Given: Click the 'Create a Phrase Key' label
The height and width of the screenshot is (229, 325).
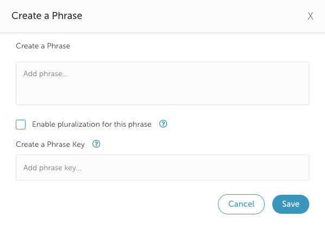Looking at the screenshot, I should click(x=51, y=144).
